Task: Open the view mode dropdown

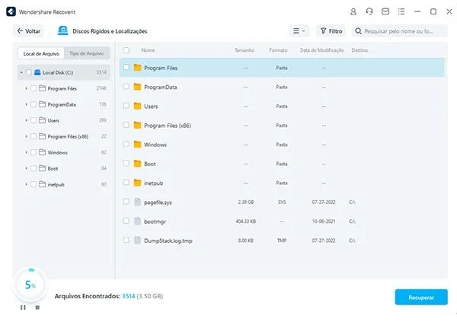Action: 299,31
